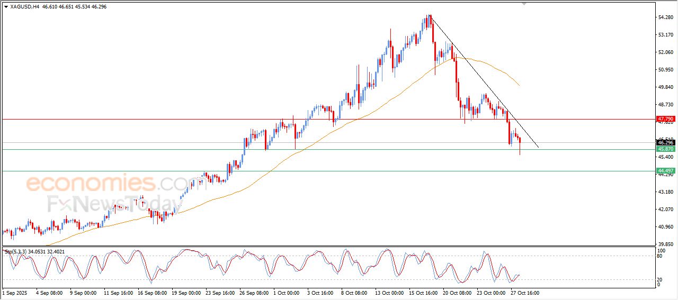Click the gray chart shift triangle marker
The width and height of the screenshot is (678, 300).
point(524,4)
